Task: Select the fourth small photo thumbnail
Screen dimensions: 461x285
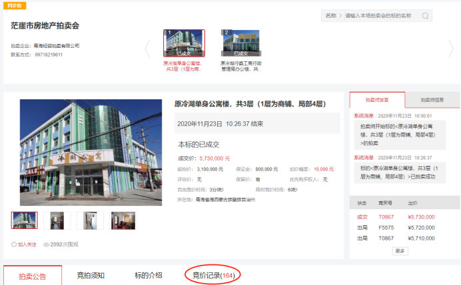Action: tap(123, 220)
